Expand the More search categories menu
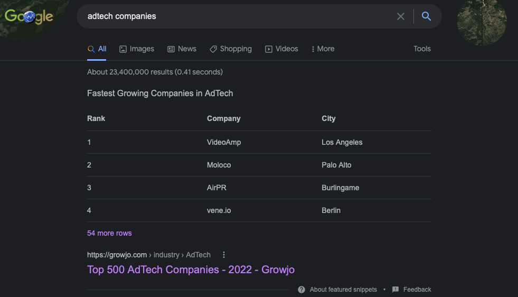The height and width of the screenshot is (297, 518). [x=323, y=49]
